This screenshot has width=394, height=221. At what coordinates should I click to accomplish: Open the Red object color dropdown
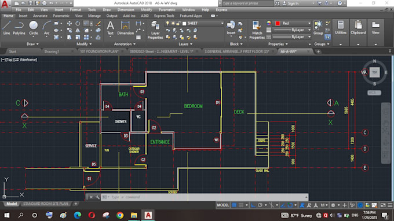click(x=309, y=23)
